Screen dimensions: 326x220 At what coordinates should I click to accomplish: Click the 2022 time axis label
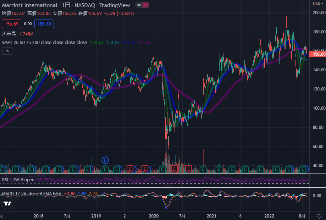(x=269, y=216)
